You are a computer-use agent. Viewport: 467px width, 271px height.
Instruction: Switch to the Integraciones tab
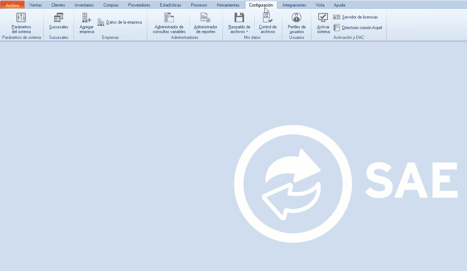294,5
